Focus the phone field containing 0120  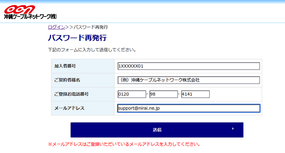[131, 94]
